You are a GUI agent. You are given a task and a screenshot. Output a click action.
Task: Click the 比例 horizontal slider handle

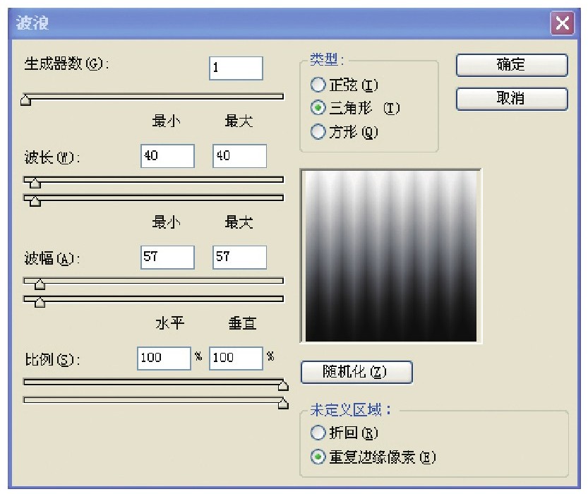pos(283,386)
